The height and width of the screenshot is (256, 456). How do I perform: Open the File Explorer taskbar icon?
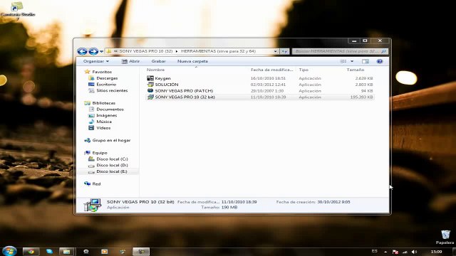pyautogui.click(x=66, y=251)
